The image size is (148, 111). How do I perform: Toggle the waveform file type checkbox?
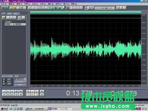pyautogui.click(x=4, y=79)
